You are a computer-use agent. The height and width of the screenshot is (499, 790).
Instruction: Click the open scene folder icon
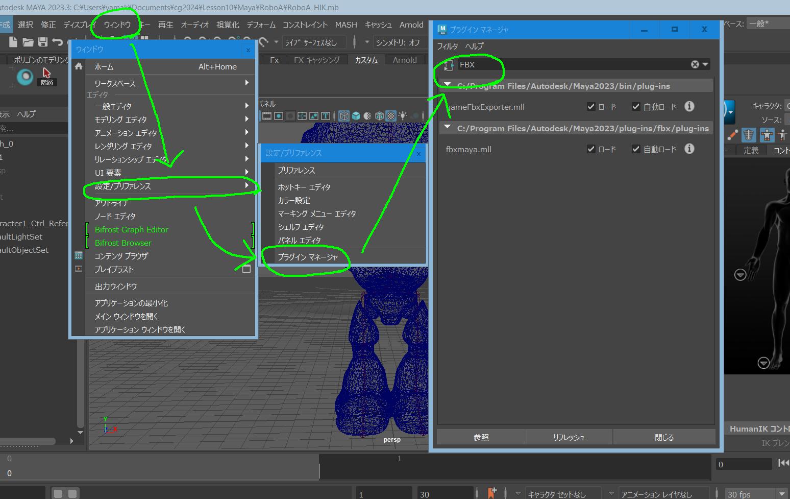tap(28, 42)
